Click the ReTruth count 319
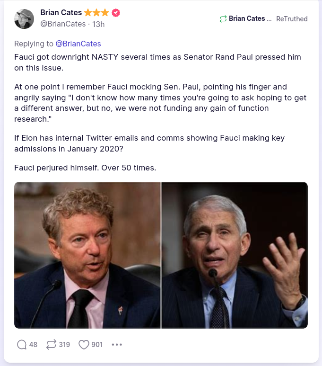Screen dimensions: 322x366 pos(64,345)
